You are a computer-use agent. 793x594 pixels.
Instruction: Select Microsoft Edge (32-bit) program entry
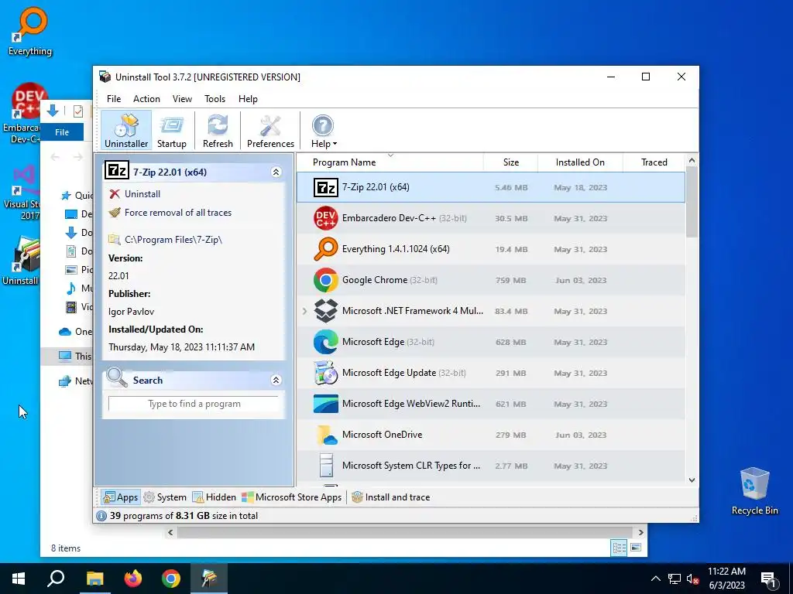[x=490, y=342]
